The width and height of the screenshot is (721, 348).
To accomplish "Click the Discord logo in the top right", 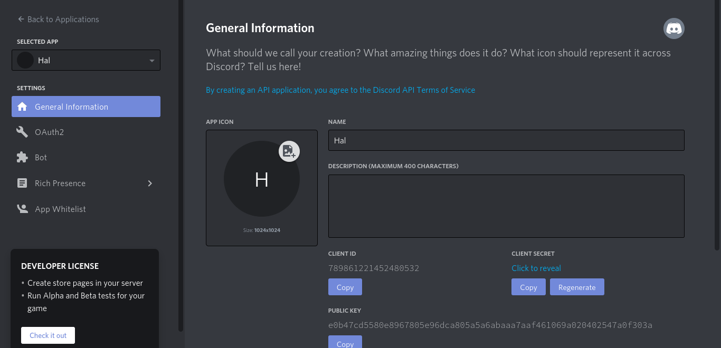I will 673,28.
